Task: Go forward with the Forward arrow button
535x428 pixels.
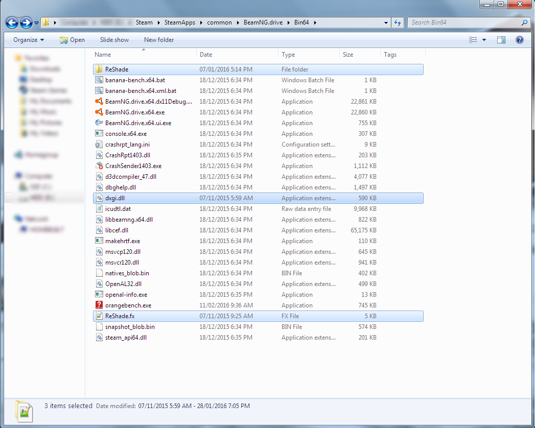Action: click(x=26, y=22)
